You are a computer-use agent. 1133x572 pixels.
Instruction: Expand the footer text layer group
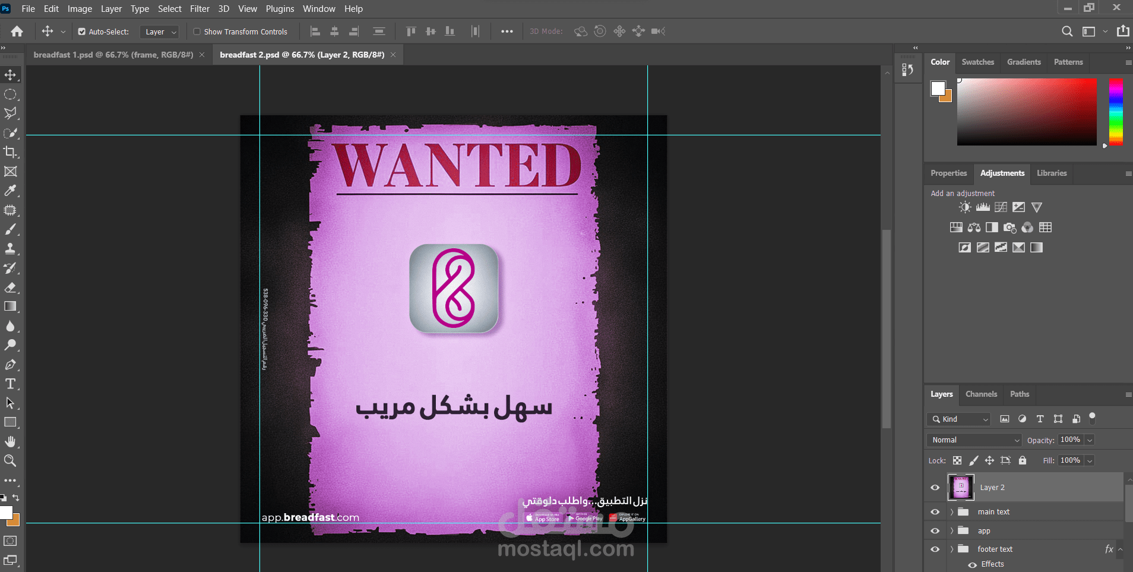pos(951,549)
